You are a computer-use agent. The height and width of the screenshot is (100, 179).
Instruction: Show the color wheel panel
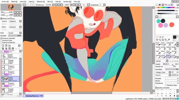(157, 5)
